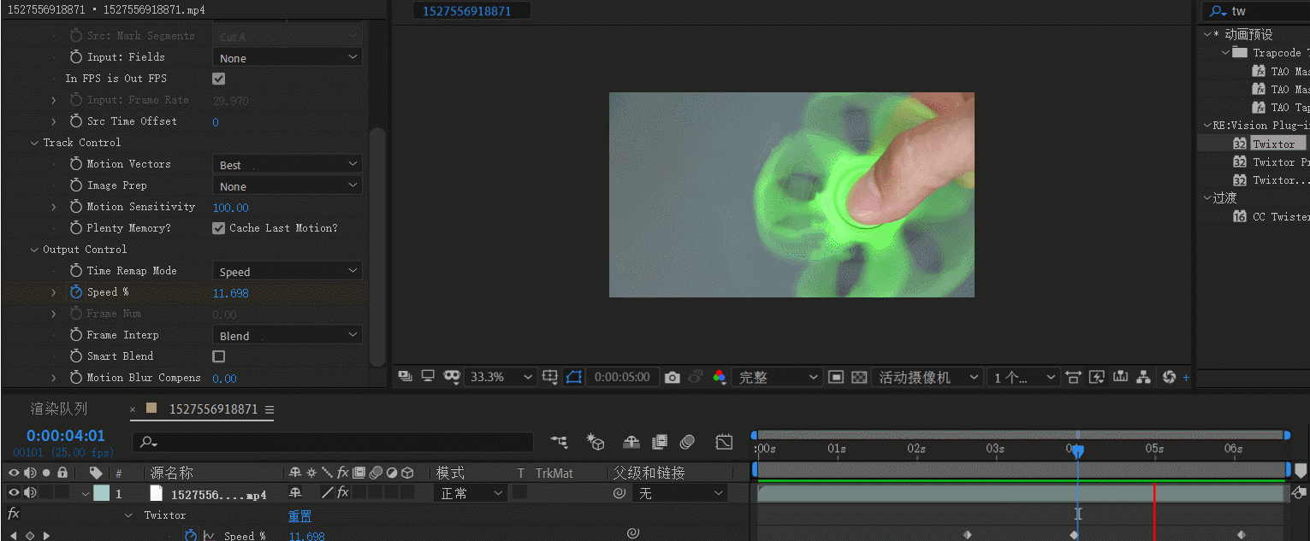1310x541 pixels.
Task: Click the Reset Exposure aperture icon
Action: (x=1170, y=377)
